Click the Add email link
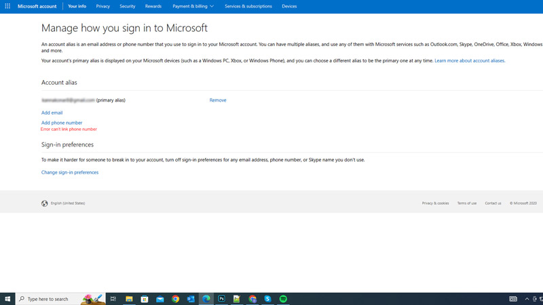The image size is (543, 305). click(52, 113)
